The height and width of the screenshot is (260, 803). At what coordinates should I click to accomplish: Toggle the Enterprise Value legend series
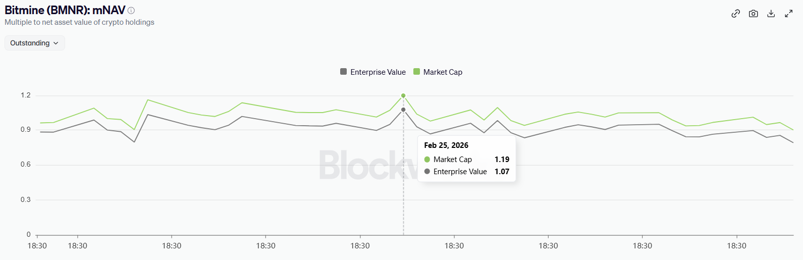click(x=378, y=72)
